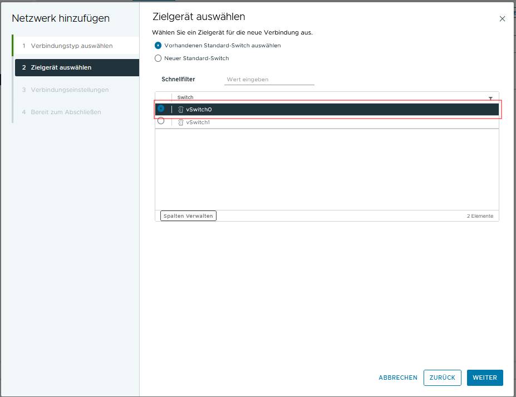Image resolution: width=516 pixels, height=397 pixels.
Task: Click the vSwitch0 name text
Action: [199, 110]
